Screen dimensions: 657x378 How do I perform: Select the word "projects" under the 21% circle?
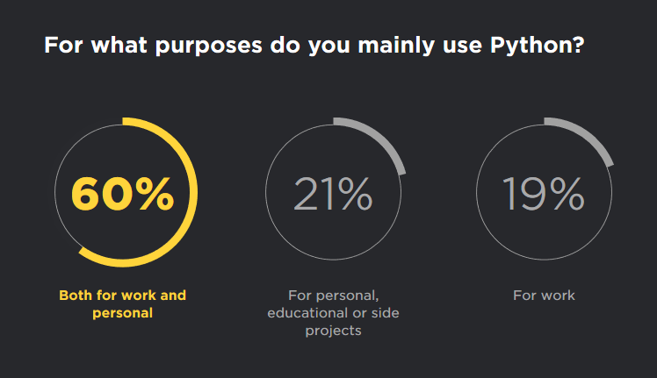click(x=333, y=331)
